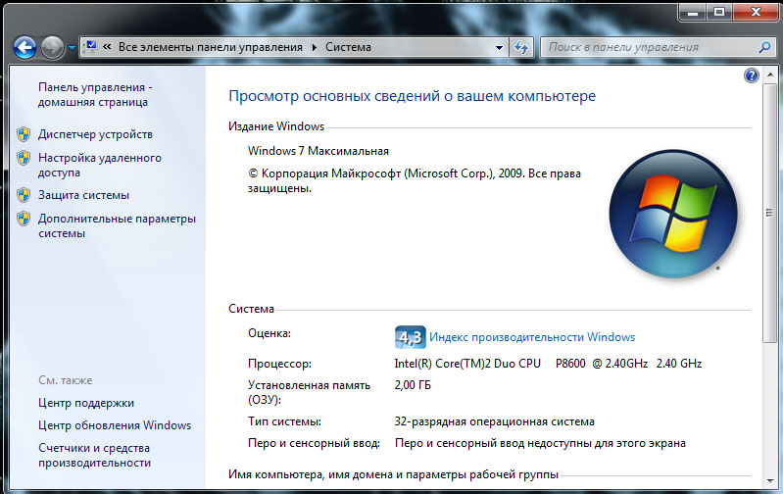Click the control panel icon in address bar
The image size is (783, 494).
click(x=89, y=47)
